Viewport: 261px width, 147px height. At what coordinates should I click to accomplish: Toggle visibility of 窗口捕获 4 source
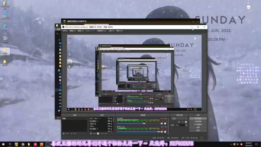tap(109, 121)
